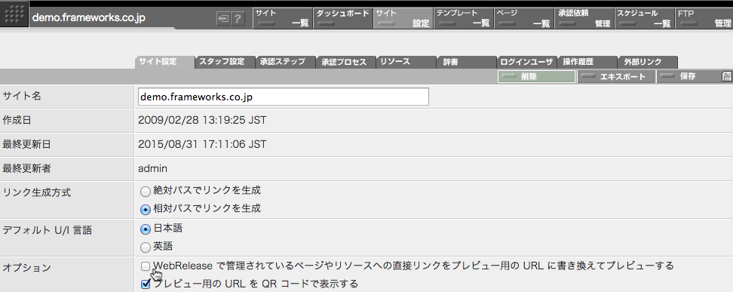The height and width of the screenshot is (292, 733).
Task: Click the 作成日 row label
Action: point(17,120)
